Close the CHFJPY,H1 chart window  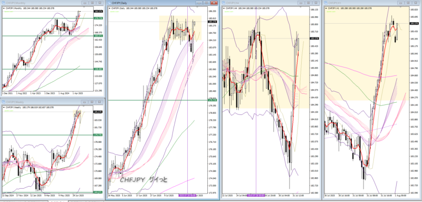416,3
